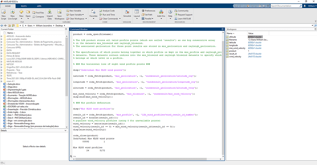Click Request Support
The width and height of the screenshot is (317, 165).
pos(183,15)
